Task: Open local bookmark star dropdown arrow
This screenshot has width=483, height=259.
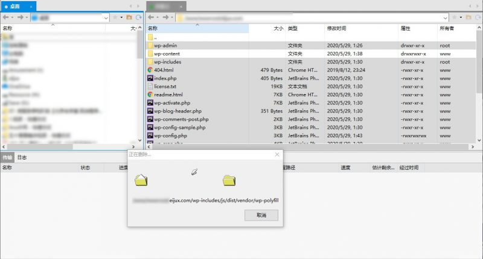Action: [x=121, y=17]
